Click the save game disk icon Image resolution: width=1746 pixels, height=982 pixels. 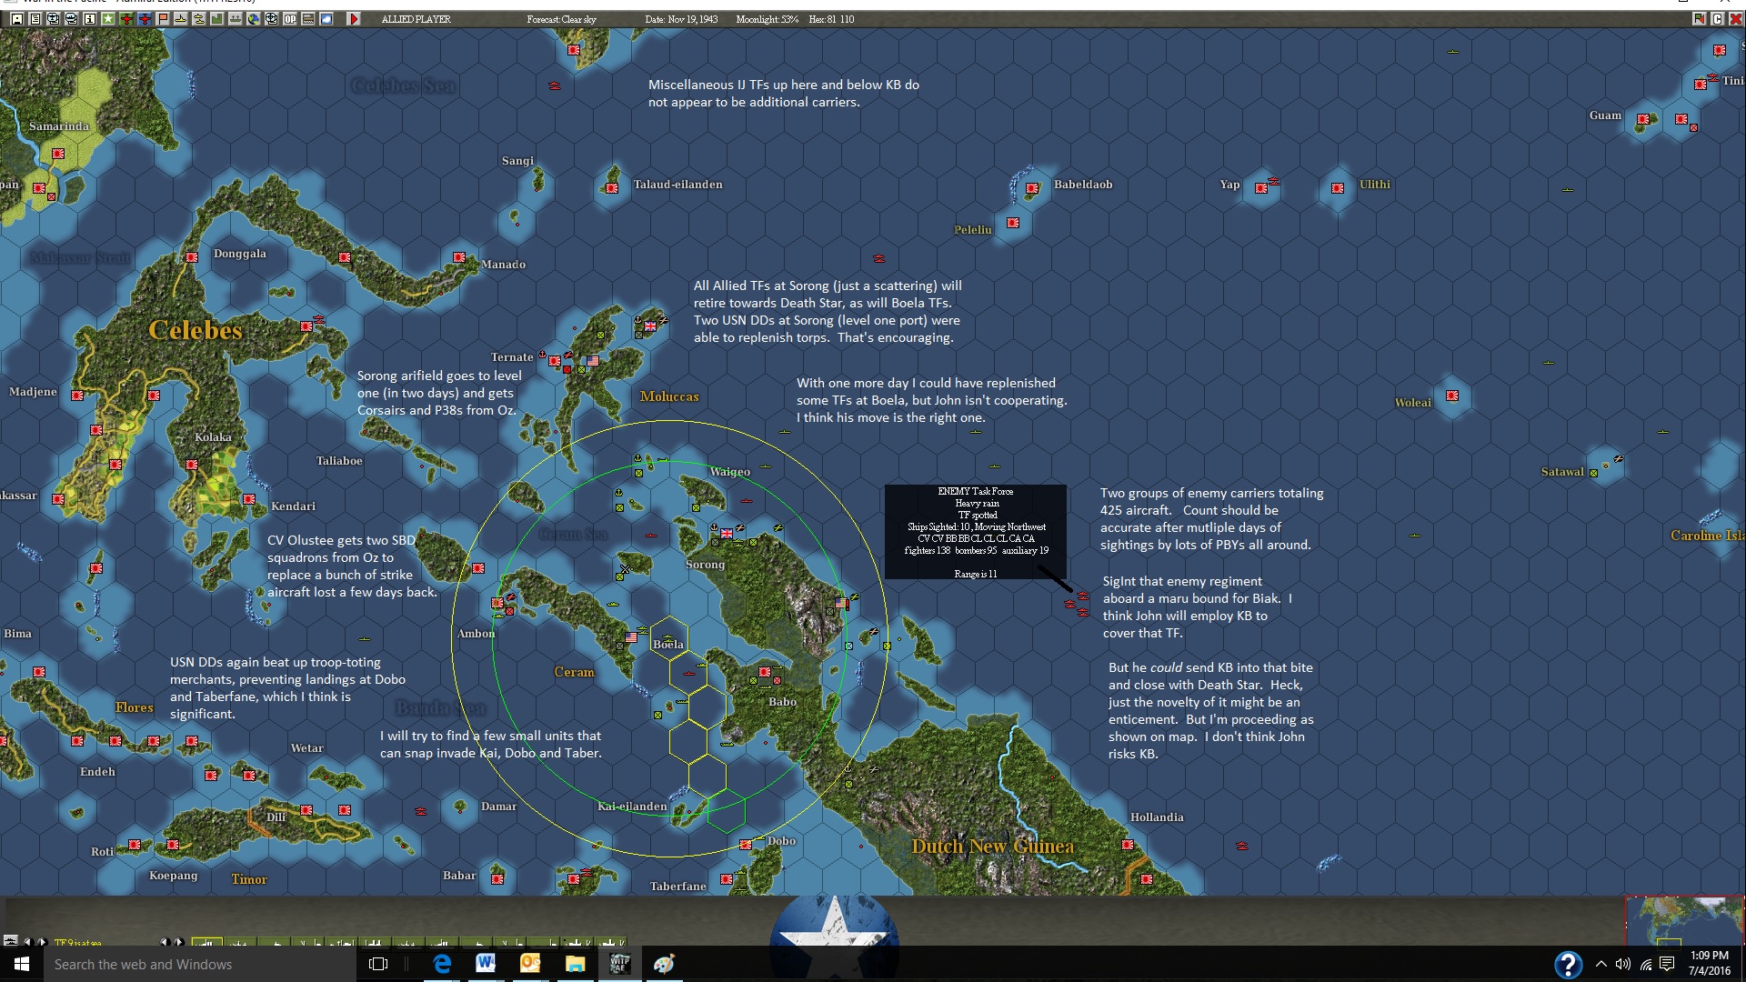pos(16,19)
